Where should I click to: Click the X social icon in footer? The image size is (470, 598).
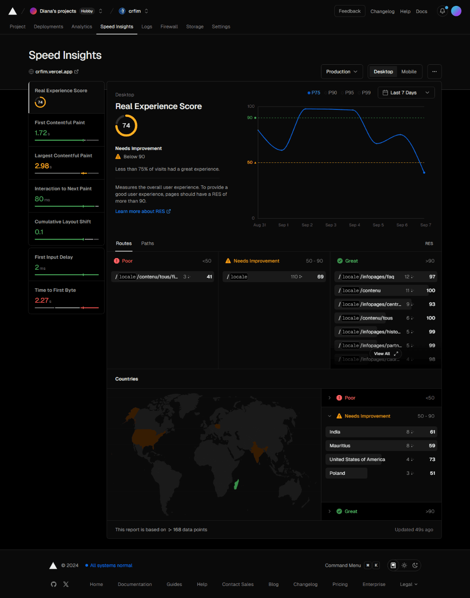(66, 584)
